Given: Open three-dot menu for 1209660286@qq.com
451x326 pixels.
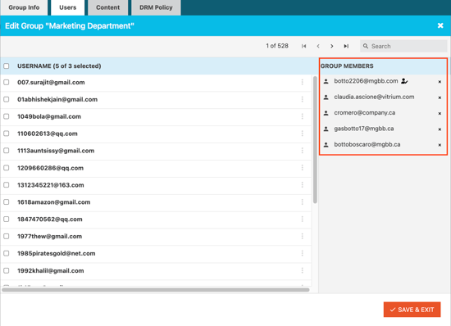Looking at the screenshot, I should (303, 168).
